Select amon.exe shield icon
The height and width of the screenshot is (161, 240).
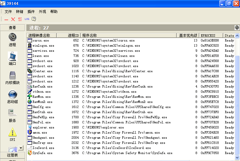[x=29, y=132]
